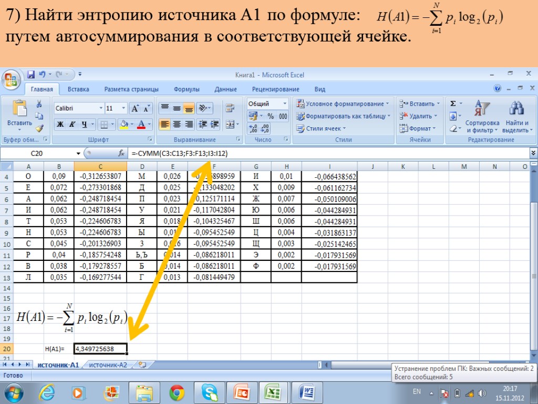538x404 pixels.
Task: Open text orientation options
Action: click(x=205, y=108)
